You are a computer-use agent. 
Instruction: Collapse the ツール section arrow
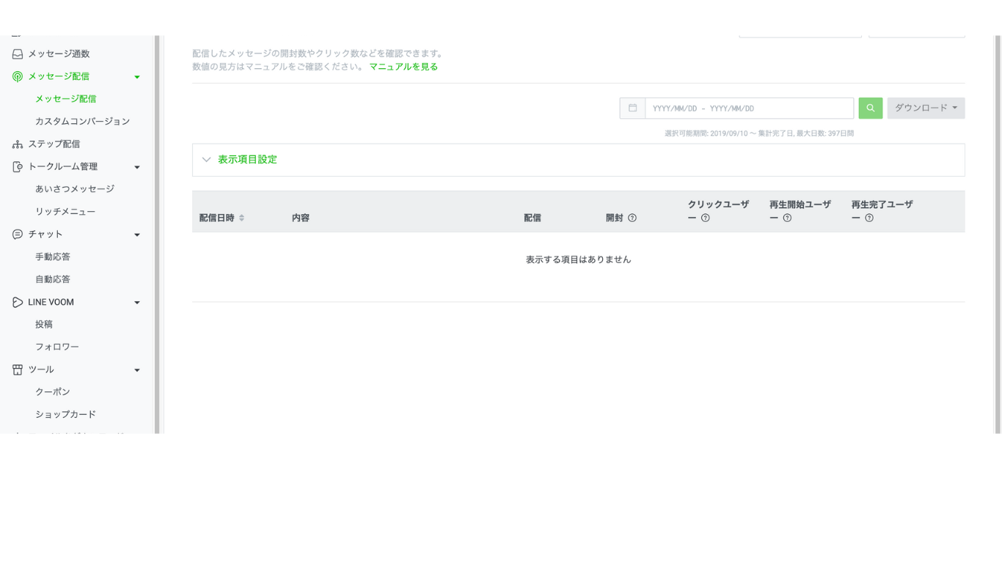137,371
